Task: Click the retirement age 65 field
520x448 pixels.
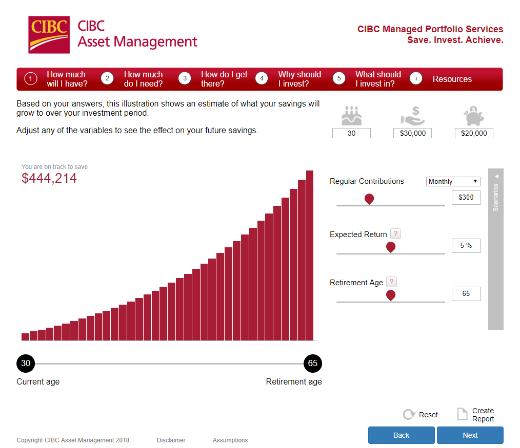Action: click(466, 294)
